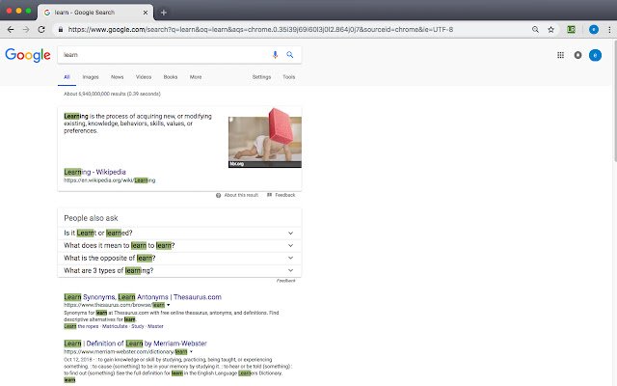Click the 'Master' sitelink
The height and width of the screenshot is (386, 617).
155,326
